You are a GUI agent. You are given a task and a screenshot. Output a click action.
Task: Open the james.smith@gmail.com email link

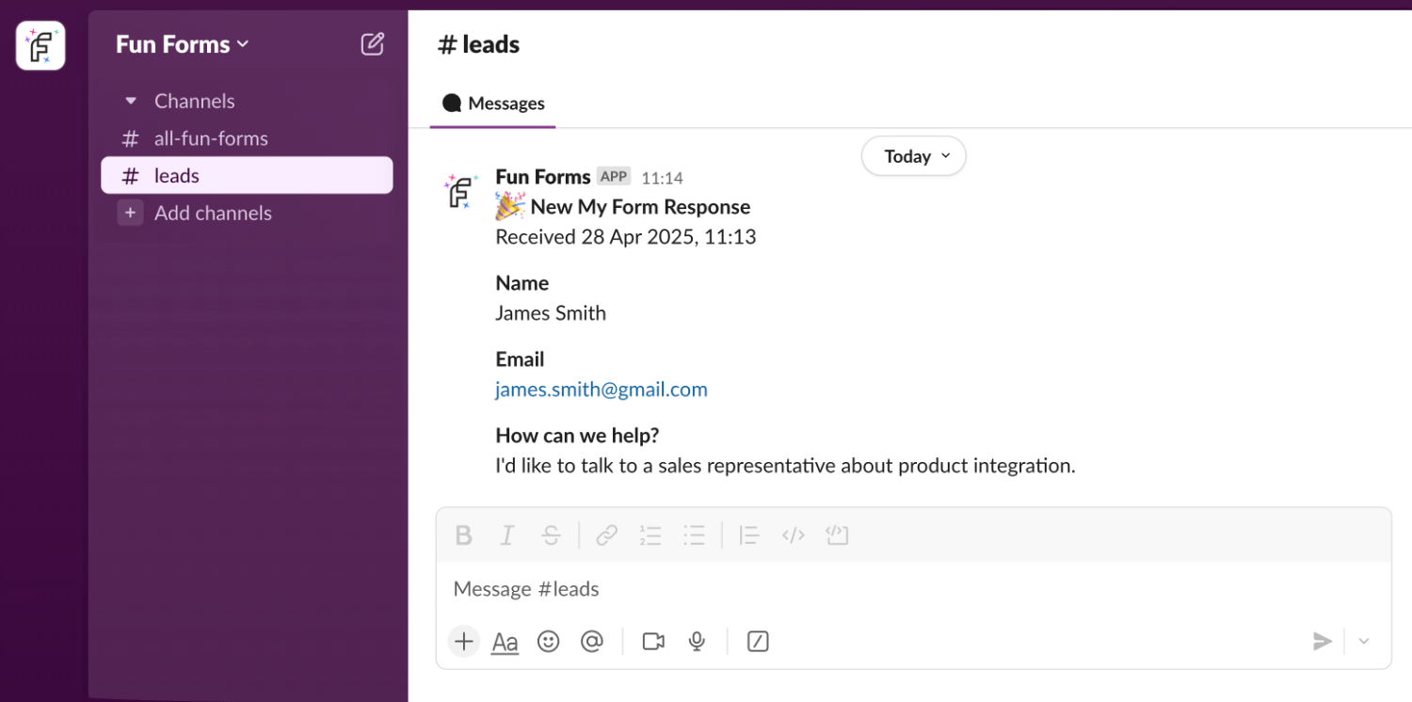coord(602,390)
